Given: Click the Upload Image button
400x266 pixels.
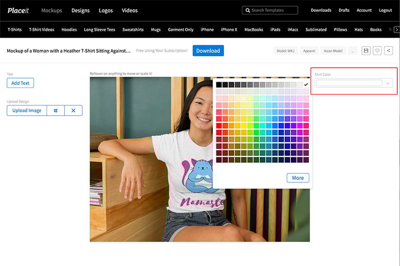Looking at the screenshot, I should (27, 110).
